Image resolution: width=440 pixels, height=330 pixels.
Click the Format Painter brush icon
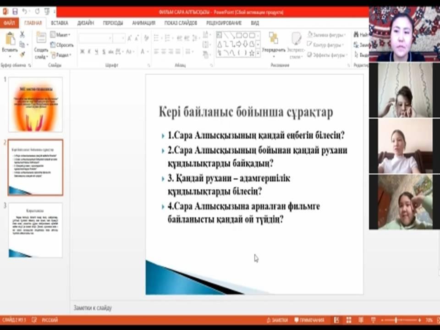pyautogui.click(x=22, y=54)
